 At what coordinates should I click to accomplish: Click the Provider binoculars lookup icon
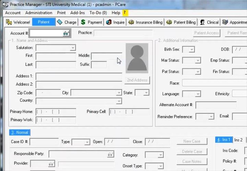coord(51,164)
